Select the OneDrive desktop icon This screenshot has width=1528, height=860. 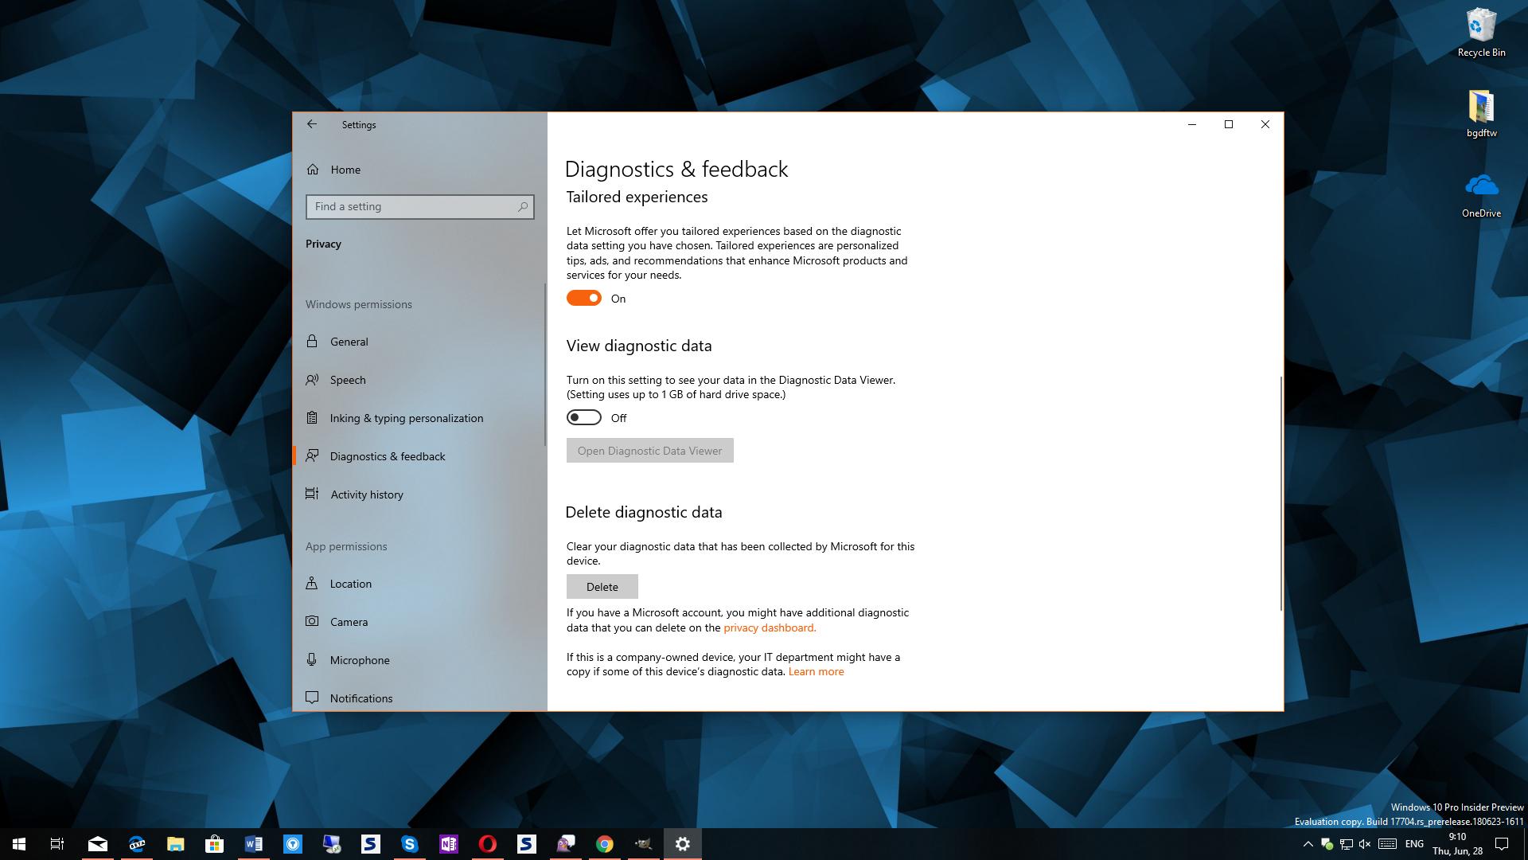(1481, 196)
